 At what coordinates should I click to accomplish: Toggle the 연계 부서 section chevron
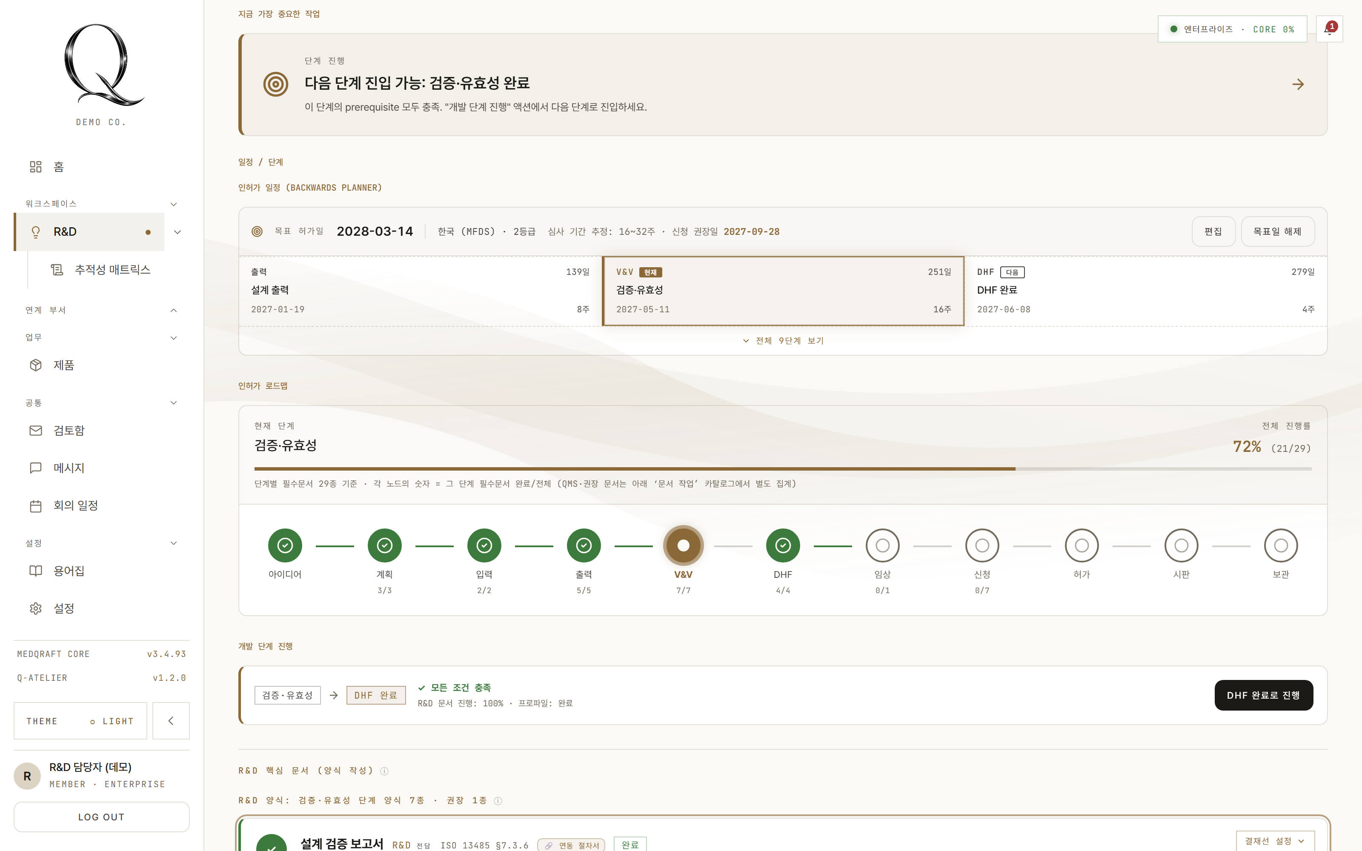pyautogui.click(x=174, y=310)
